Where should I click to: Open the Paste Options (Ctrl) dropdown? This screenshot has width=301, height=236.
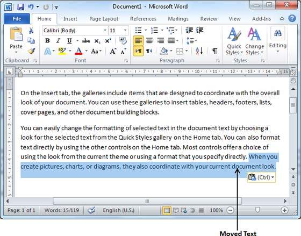pyautogui.click(x=261, y=177)
